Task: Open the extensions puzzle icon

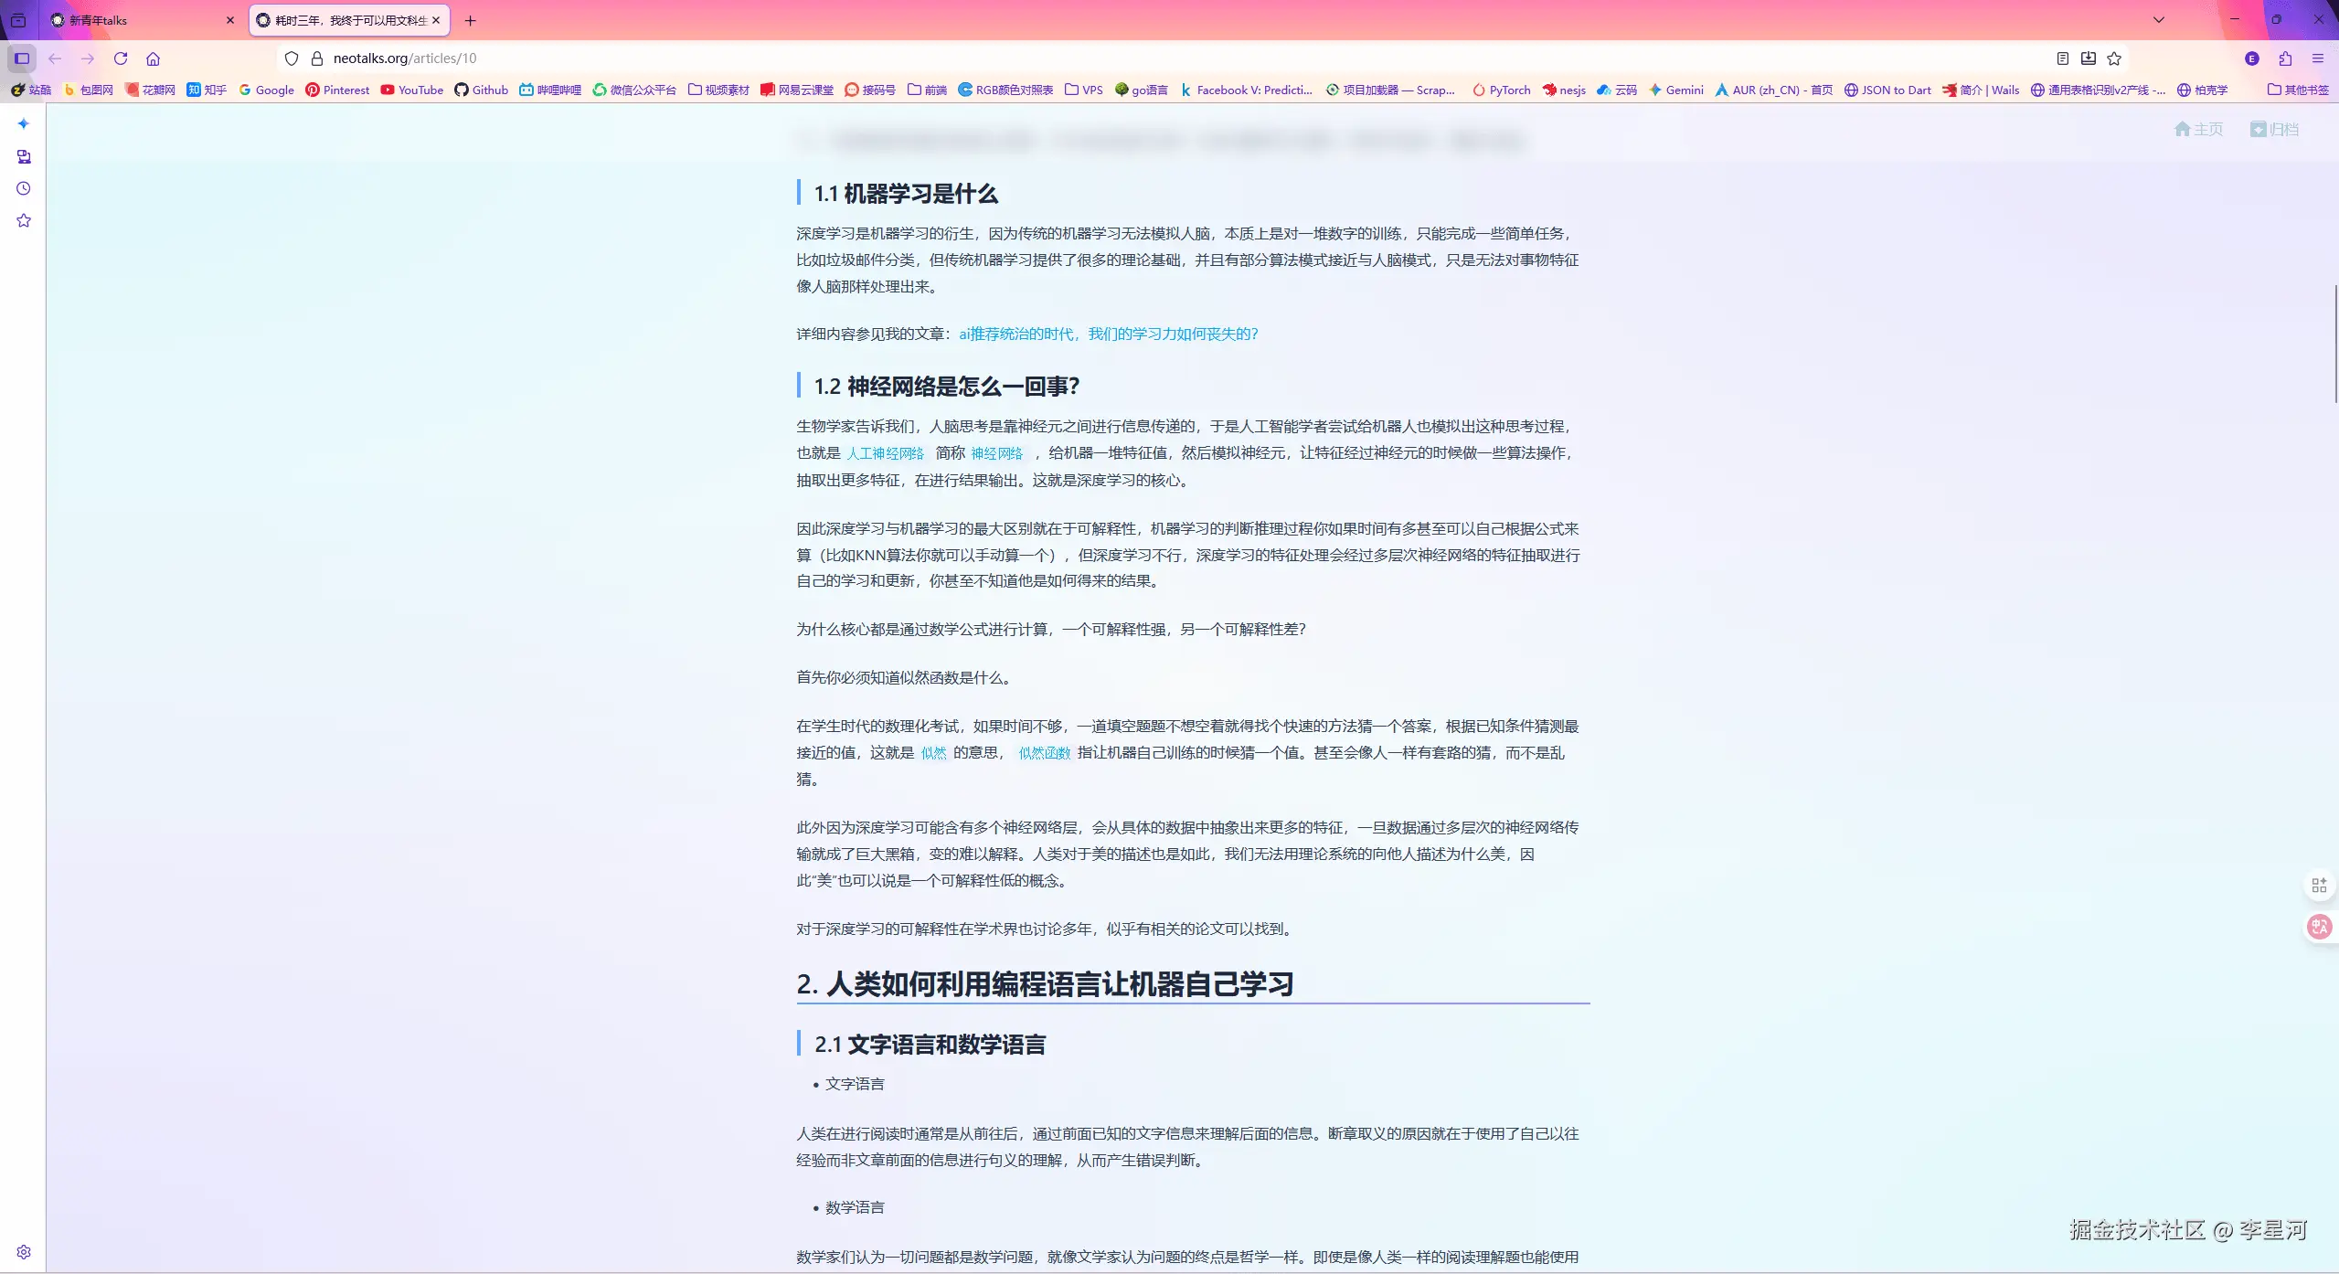Action: tap(2285, 58)
